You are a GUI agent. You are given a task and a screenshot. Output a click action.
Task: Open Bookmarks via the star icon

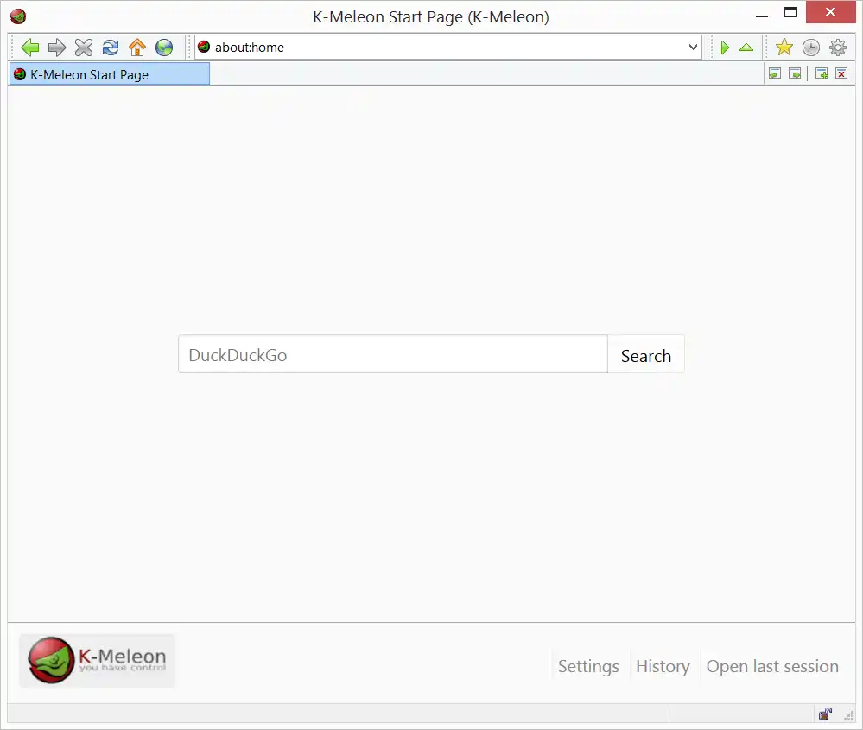pos(784,48)
